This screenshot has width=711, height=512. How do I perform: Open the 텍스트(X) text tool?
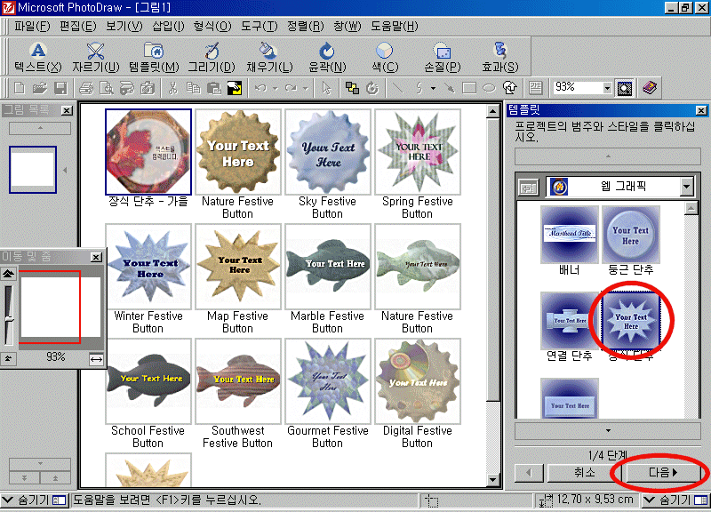[x=38, y=58]
